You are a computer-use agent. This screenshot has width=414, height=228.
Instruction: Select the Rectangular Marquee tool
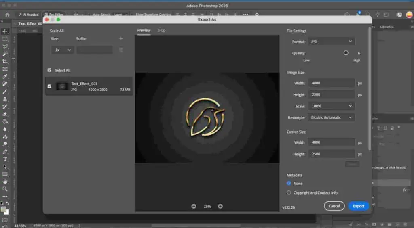[x=5, y=39]
